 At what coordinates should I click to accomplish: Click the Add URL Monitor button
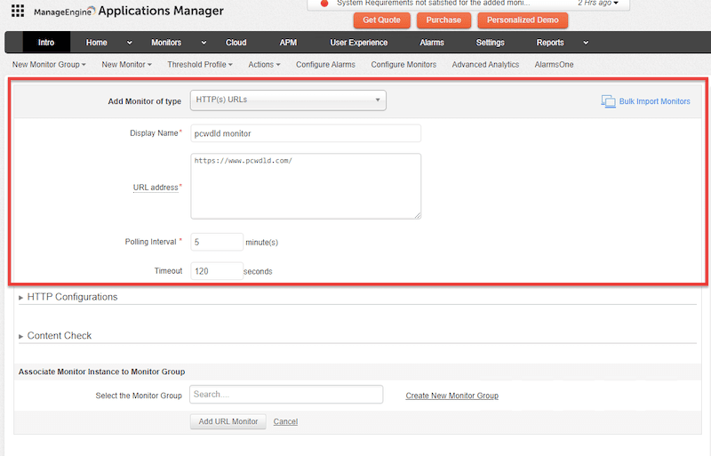click(228, 421)
